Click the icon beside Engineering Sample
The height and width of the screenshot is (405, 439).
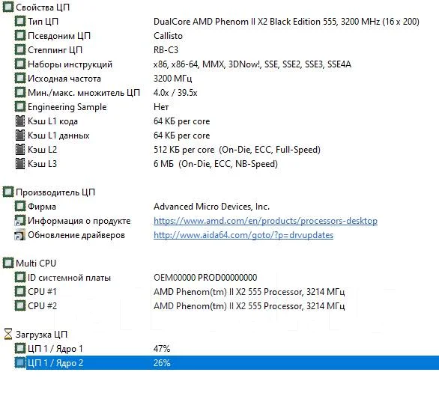20,107
